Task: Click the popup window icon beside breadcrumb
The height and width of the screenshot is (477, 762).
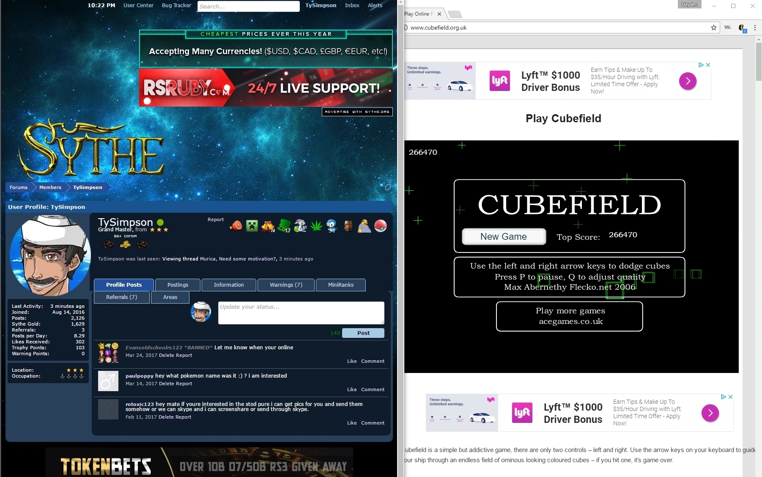Action: (388, 187)
